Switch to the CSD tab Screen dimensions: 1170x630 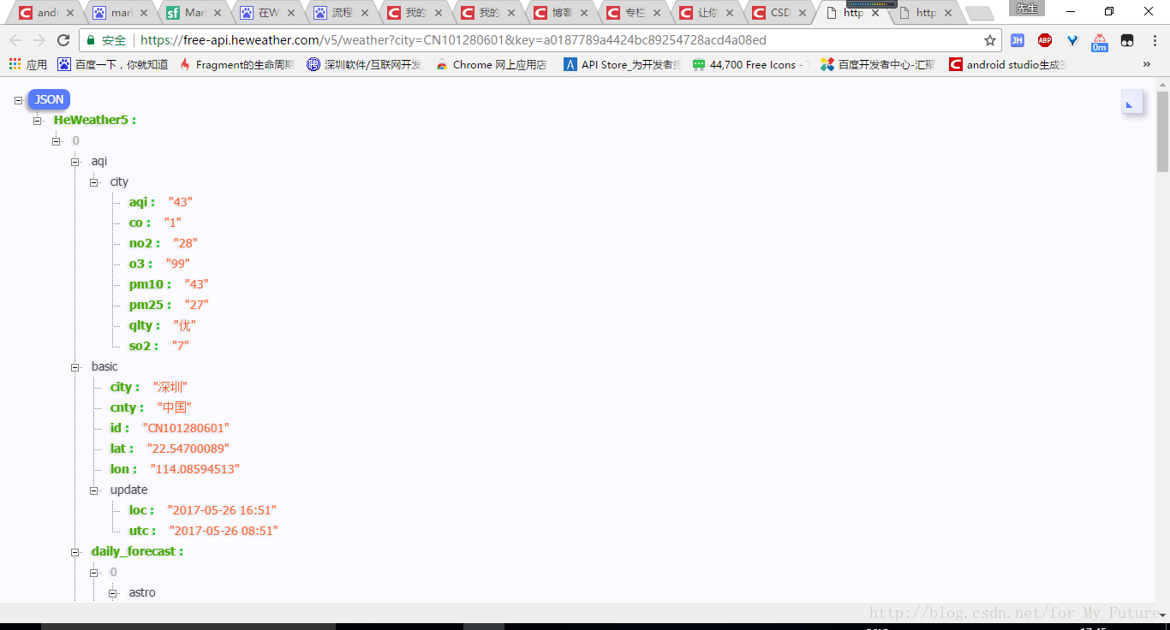coord(779,13)
